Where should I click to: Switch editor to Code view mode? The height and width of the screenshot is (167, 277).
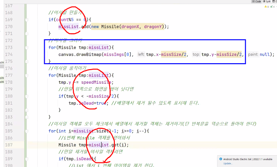(256, 1)
